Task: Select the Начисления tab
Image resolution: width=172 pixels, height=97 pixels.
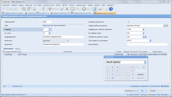Action: [8, 48]
